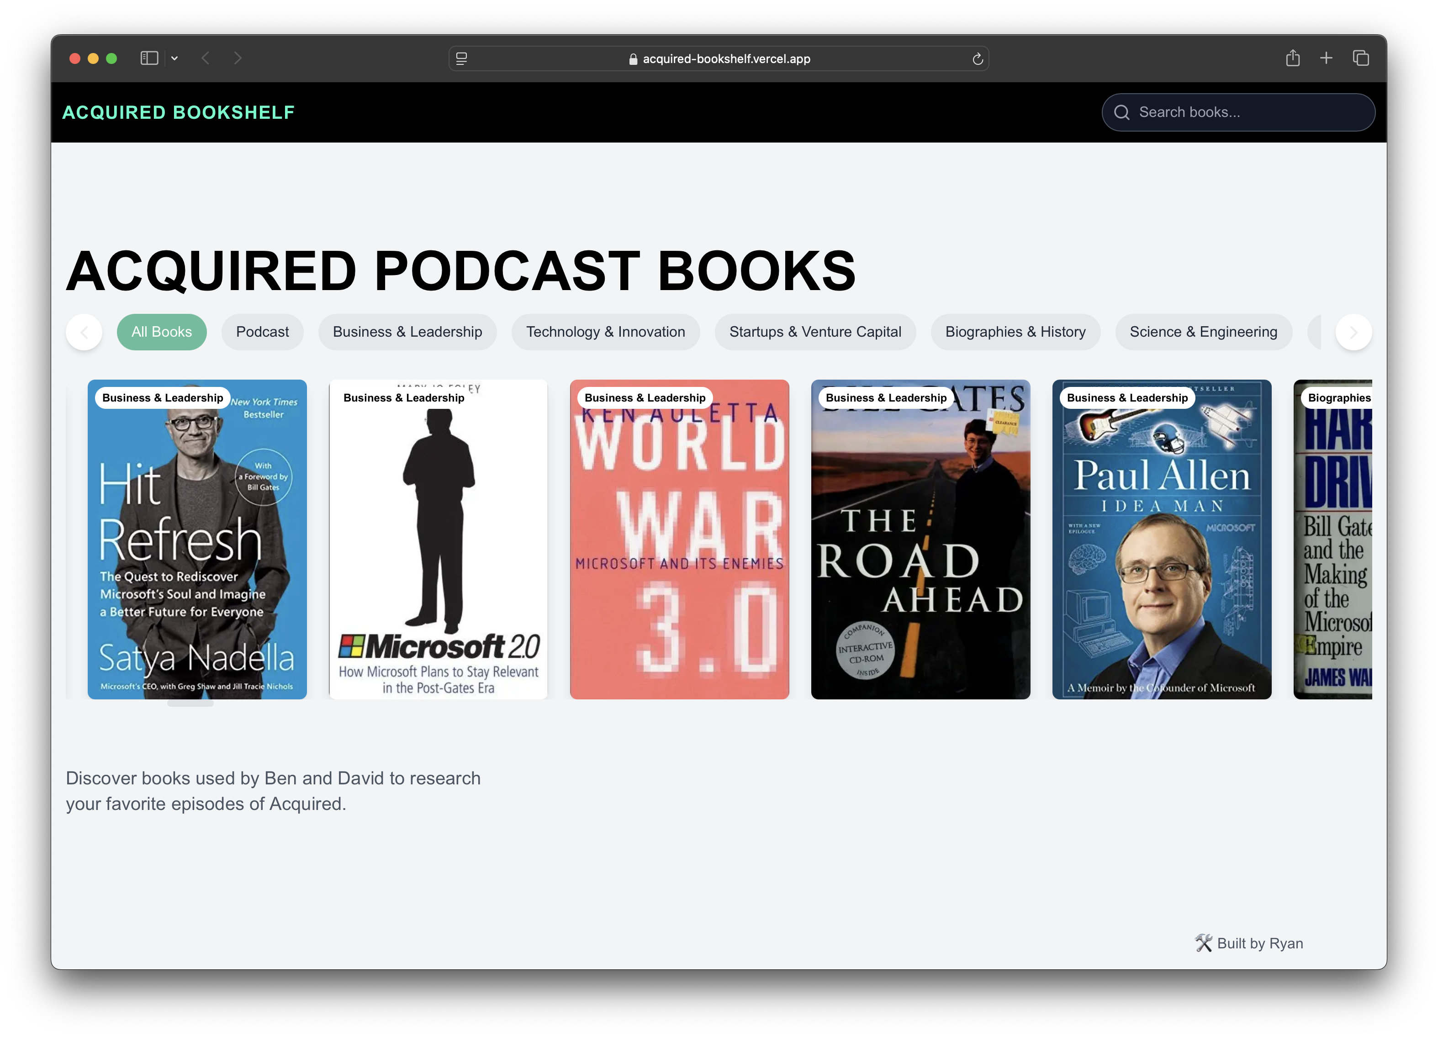Select the Business & Leadership filter chip
Image resolution: width=1438 pixels, height=1037 pixels.
point(407,332)
